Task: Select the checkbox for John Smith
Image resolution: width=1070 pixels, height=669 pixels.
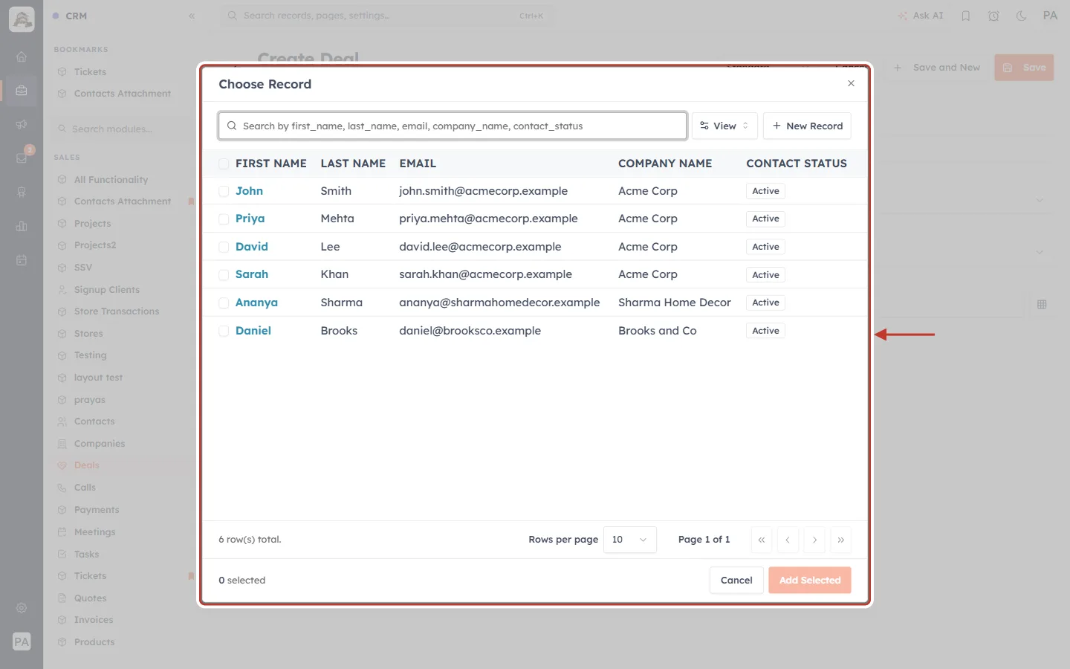Action: click(x=224, y=191)
